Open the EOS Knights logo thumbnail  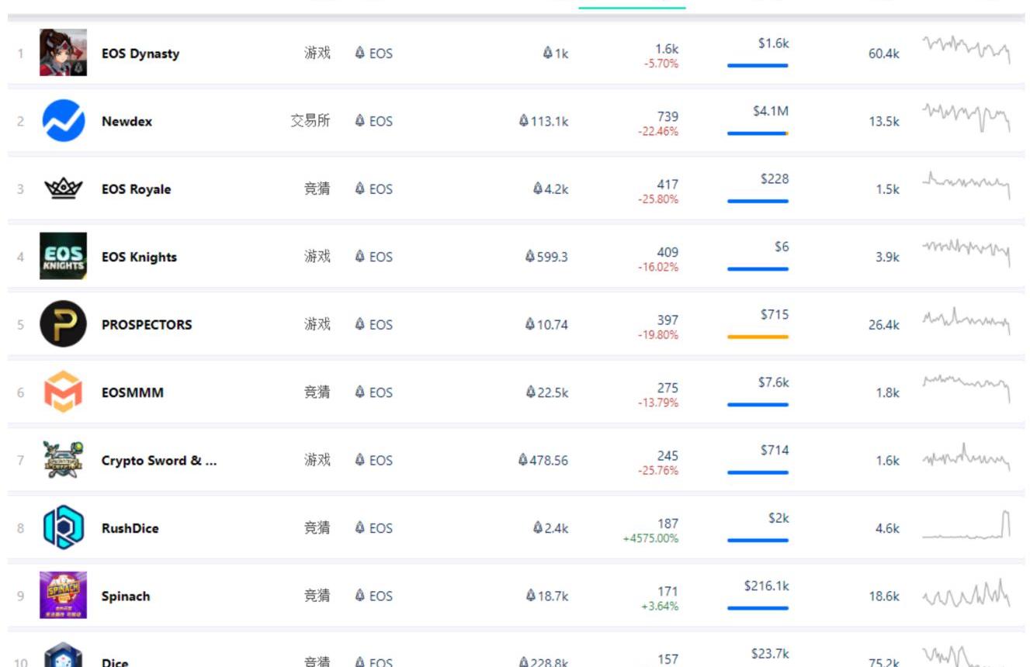pyautogui.click(x=63, y=256)
